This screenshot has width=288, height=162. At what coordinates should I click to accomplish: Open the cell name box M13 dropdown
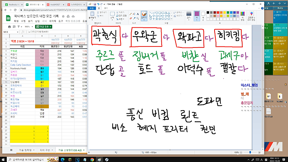point(18,32)
